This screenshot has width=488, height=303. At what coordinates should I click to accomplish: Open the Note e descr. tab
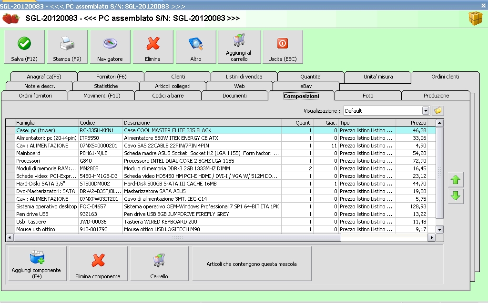40,86
